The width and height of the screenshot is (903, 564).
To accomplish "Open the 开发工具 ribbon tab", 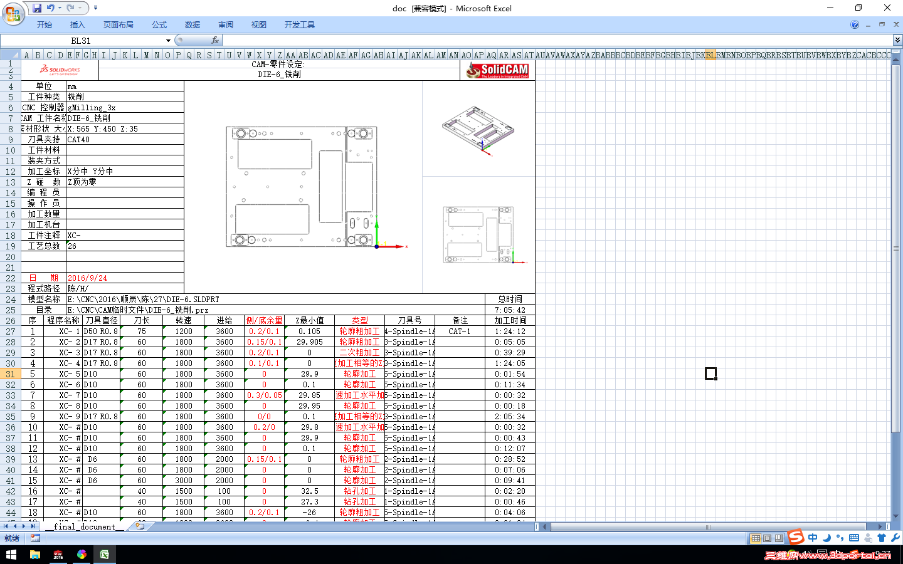I will coord(300,25).
